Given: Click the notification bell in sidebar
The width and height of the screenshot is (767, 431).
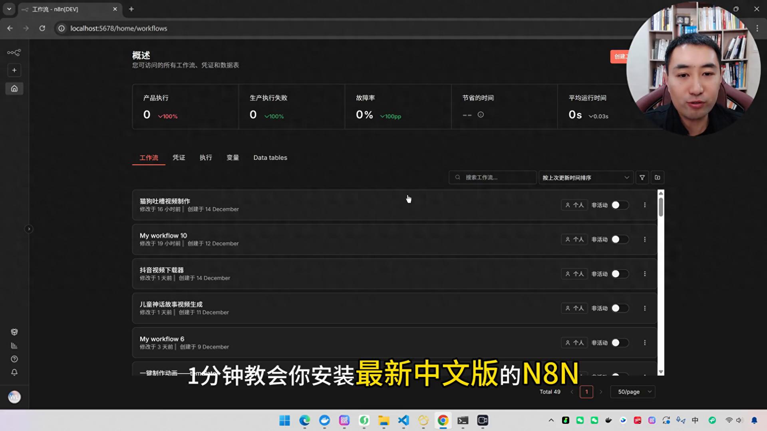Looking at the screenshot, I should pos(14,372).
